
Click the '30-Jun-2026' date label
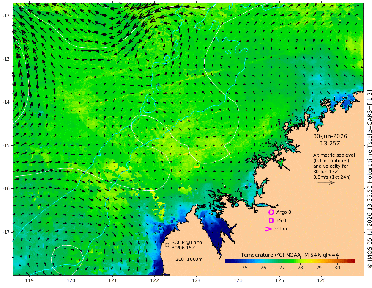pos(330,136)
